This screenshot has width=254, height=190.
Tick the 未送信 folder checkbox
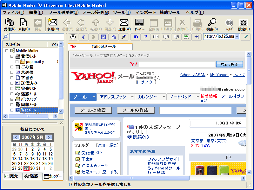pos(12,72)
